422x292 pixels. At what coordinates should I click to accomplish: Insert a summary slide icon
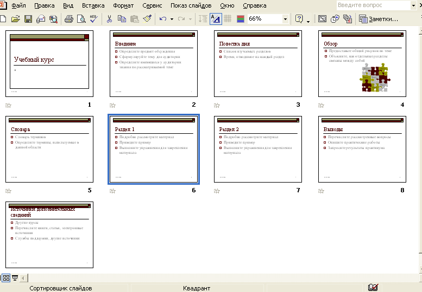(x=348, y=19)
